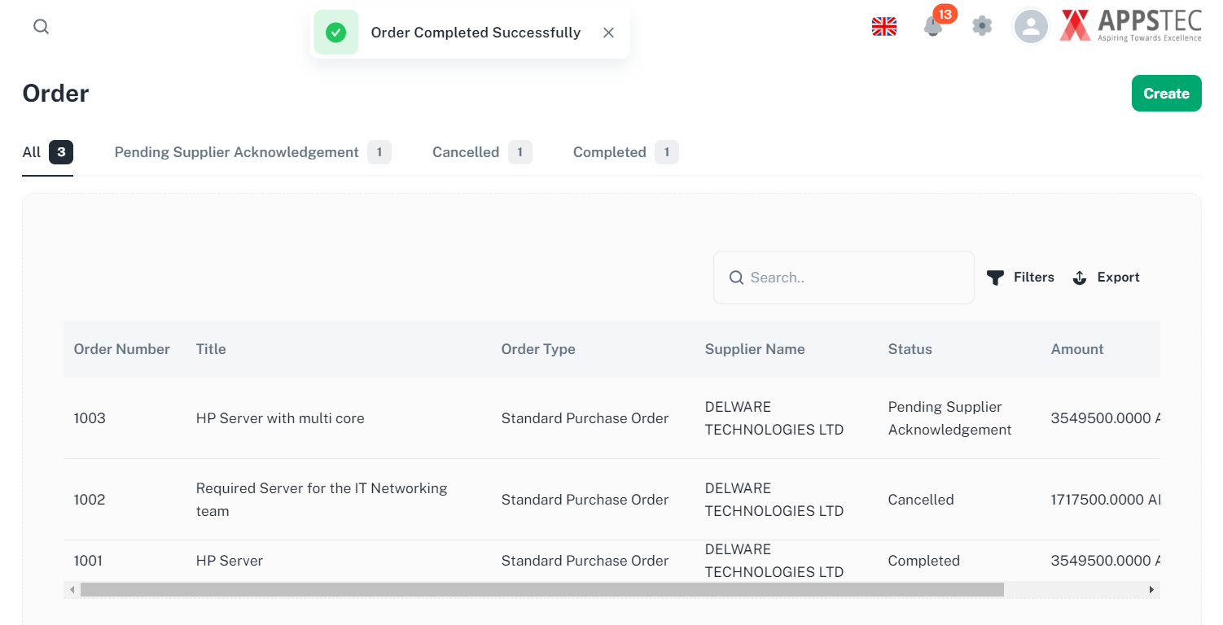Click the search icon inside the search box
Viewport: 1223px width, 625px height.
pyautogui.click(x=737, y=278)
